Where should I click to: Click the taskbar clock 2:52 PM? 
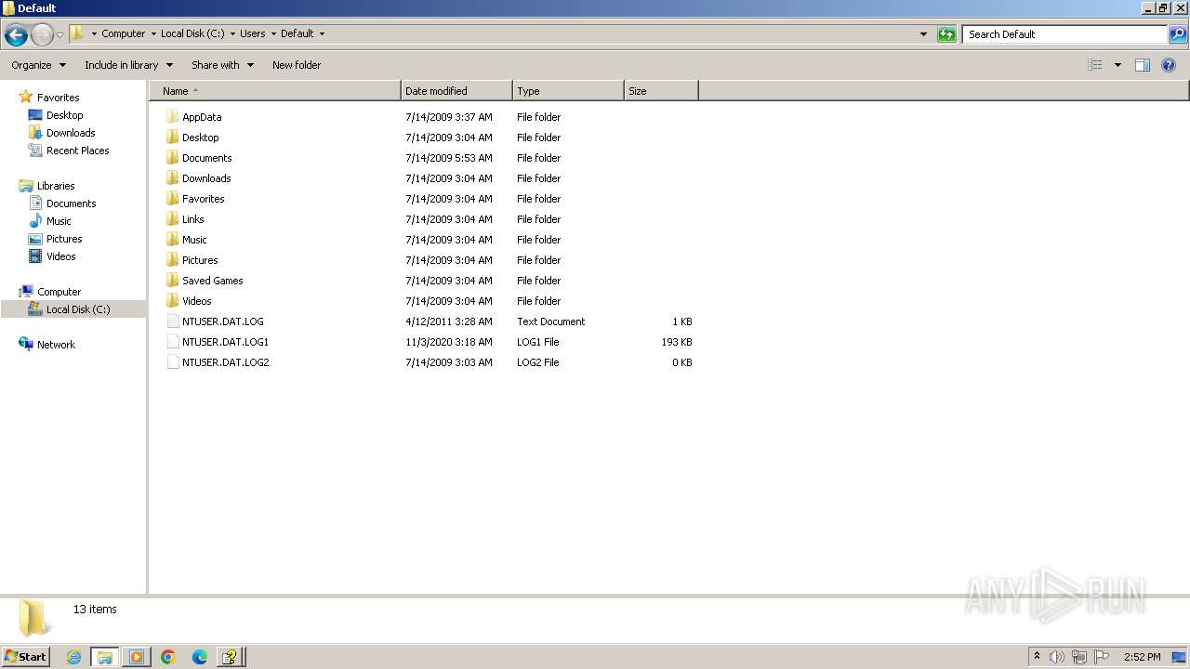(1142, 657)
